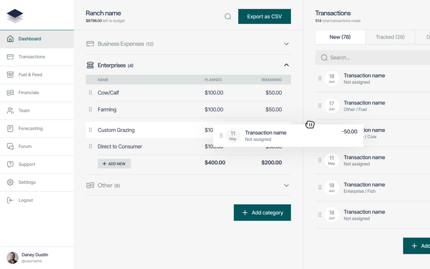Viewport: 430px width, 269px height.
Task: Click the Team people icon
Action: 10,111
